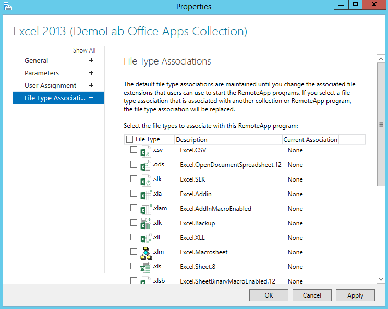The image size is (388, 309).
Task: Check the .xll file association box
Action: point(134,237)
